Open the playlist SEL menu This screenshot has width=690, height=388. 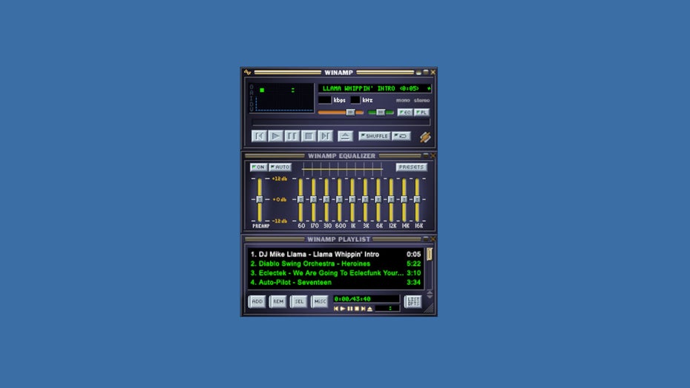299,301
